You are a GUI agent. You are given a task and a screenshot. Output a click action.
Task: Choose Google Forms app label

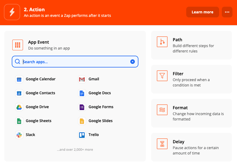[101, 107]
